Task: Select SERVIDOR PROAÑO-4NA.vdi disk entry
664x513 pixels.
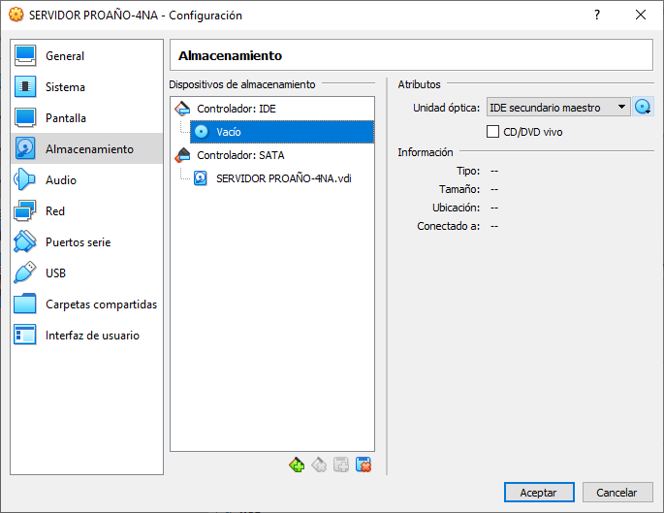Action: pyautogui.click(x=283, y=178)
